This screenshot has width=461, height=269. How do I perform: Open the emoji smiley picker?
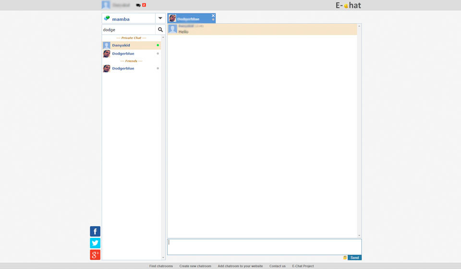pyautogui.click(x=345, y=257)
